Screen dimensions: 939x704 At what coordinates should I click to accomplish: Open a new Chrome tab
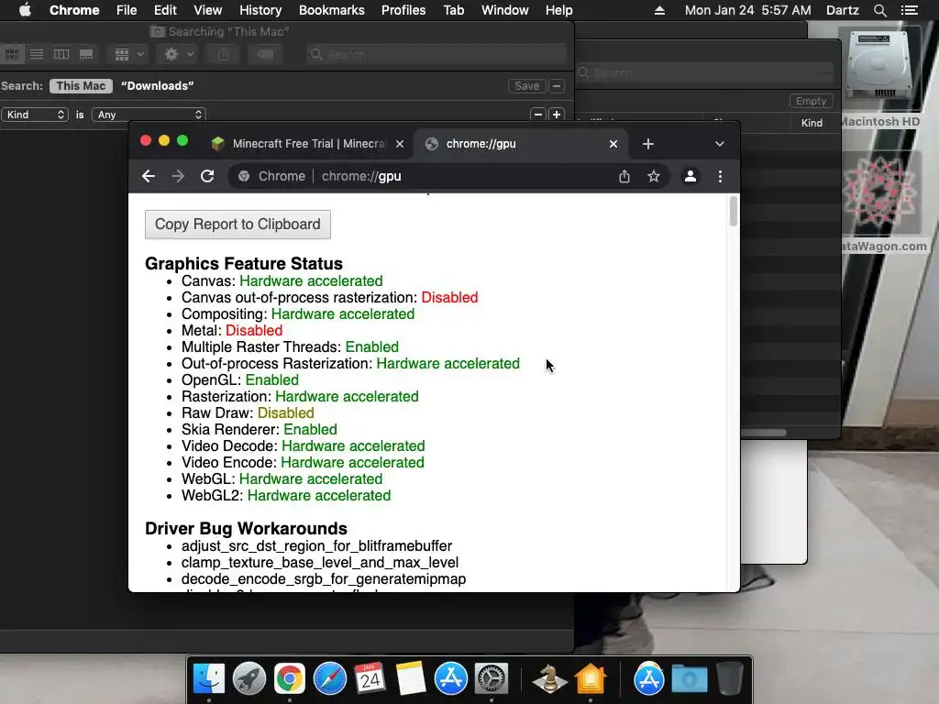point(648,144)
